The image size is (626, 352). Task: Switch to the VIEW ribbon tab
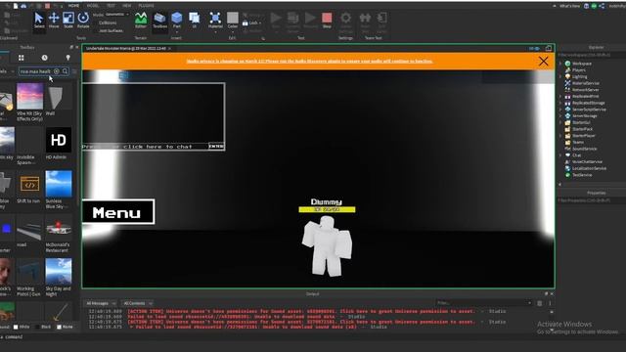tap(126, 6)
